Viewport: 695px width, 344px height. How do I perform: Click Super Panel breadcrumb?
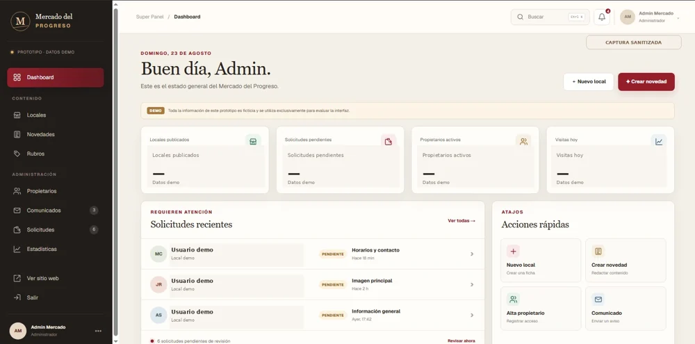point(150,17)
